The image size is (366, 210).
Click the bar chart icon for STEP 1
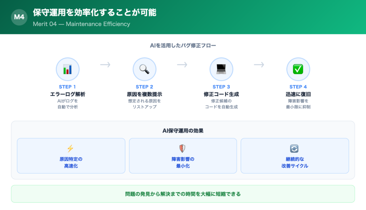68,69
